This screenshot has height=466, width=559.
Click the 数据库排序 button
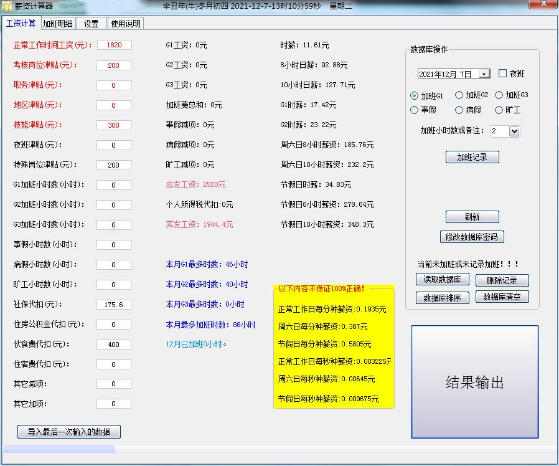pos(442,298)
